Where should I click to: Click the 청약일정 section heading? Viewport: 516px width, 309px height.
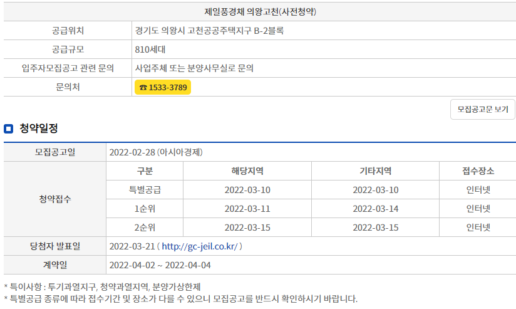click(x=39, y=128)
